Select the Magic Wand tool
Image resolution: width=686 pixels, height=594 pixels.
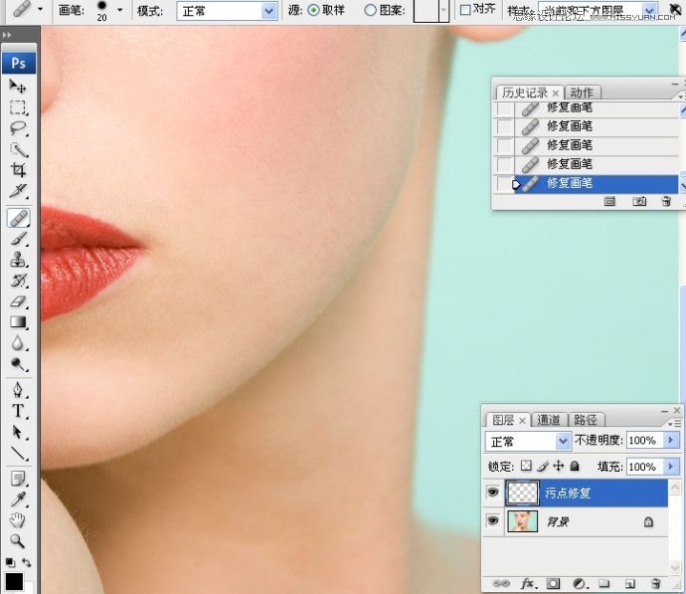coord(18,149)
